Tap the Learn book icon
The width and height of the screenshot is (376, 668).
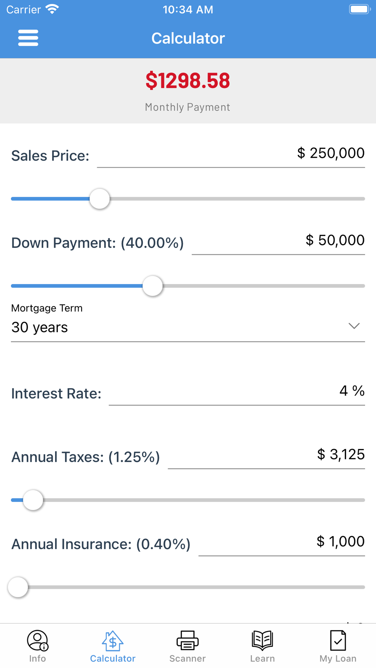pos(262,640)
